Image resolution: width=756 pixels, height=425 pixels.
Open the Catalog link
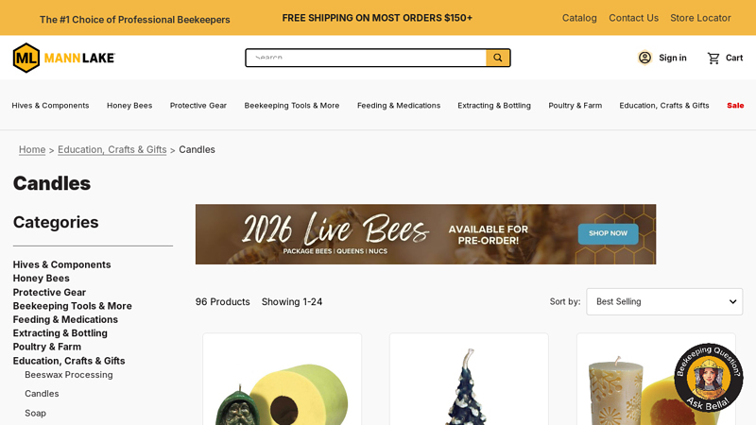[x=579, y=18]
